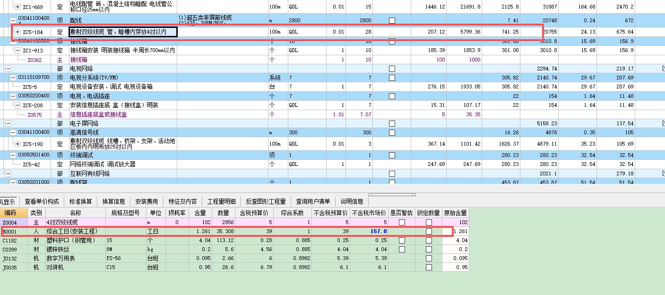Image resolution: width=665 pixels, height=295 pixels.
Task: Check 锁定数量 for the R0001 综合工日 row
Action: pyautogui.click(x=428, y=231)
